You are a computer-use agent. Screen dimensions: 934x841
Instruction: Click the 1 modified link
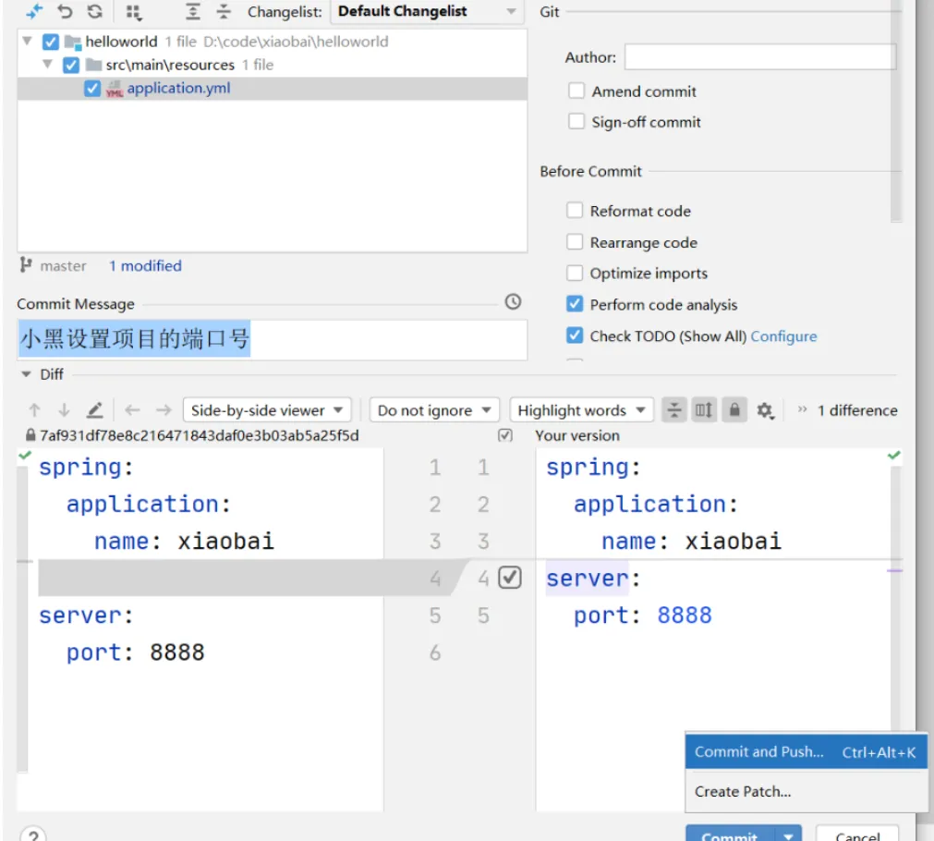[145, 266]
